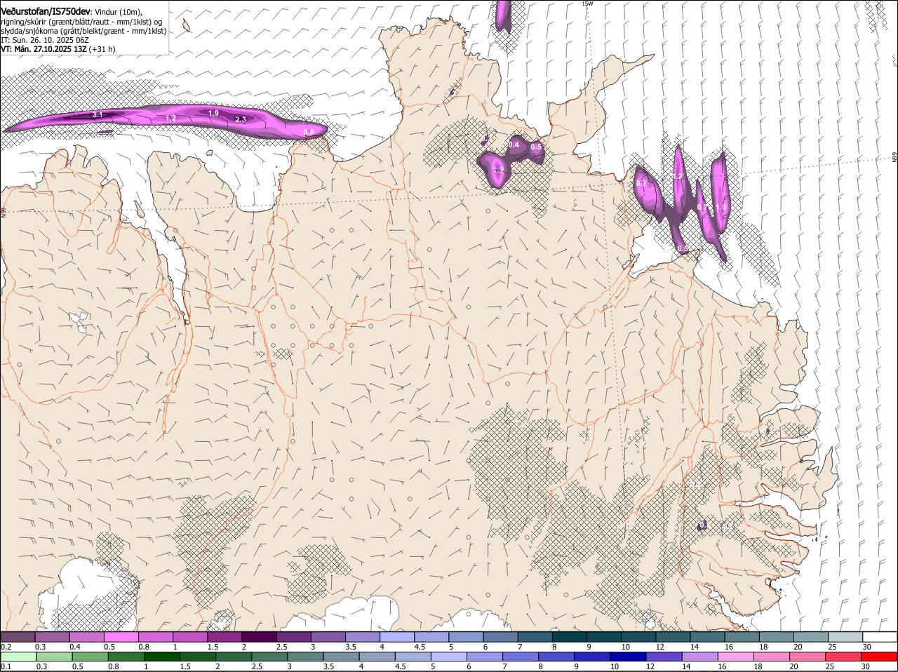
Task: Click the 1.0 value on northeast streak
Action: tap(721, 208)
